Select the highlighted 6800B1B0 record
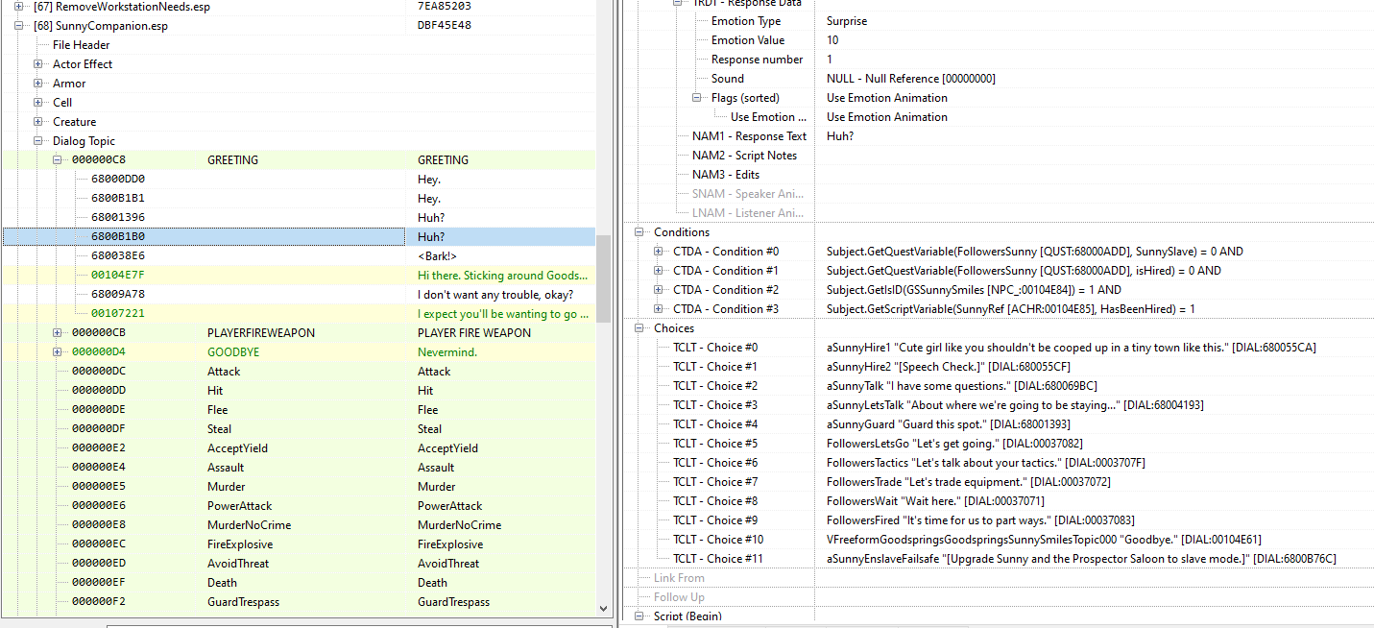This screenshot has height=628, width=1374. [x=298, y=237]
